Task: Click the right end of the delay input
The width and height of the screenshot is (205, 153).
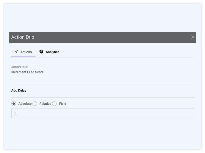Action: coord(187,113)
